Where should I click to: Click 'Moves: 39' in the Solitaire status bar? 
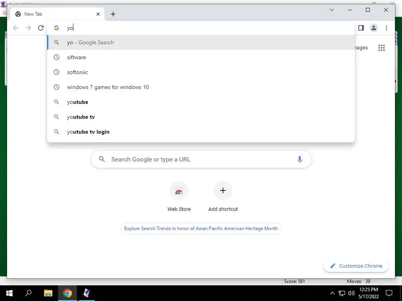tap(358, 281)
